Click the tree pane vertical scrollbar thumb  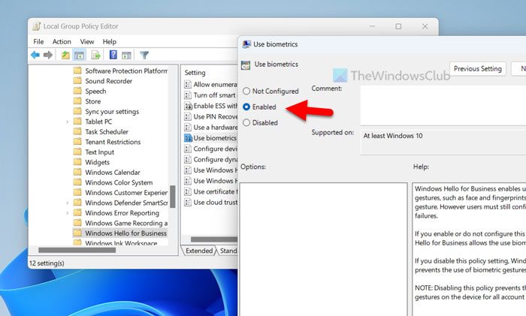point(172,197)
